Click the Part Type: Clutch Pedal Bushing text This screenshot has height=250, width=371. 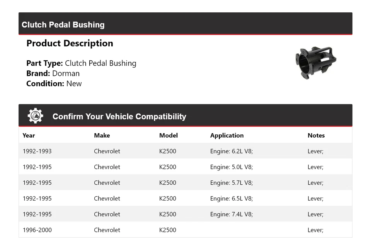[81, 63]
